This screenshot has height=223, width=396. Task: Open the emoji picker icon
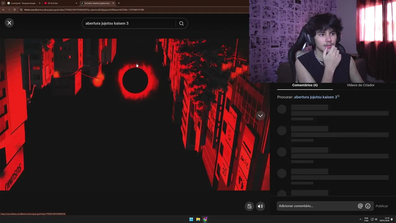(x=368, y=206)
